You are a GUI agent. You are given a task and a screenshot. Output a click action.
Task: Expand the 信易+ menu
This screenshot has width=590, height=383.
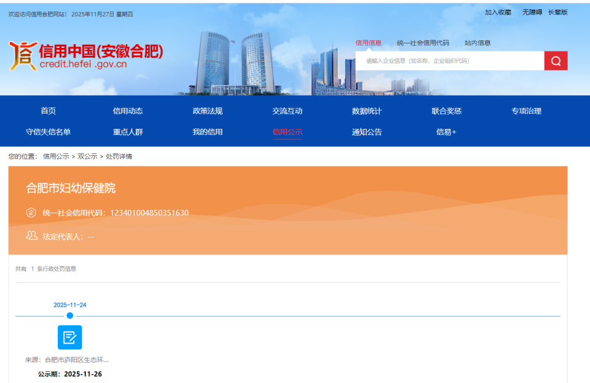click(x=446, y=132)
